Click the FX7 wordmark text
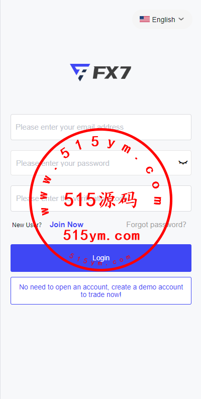The image size is (201, 399). click(112, 72)
